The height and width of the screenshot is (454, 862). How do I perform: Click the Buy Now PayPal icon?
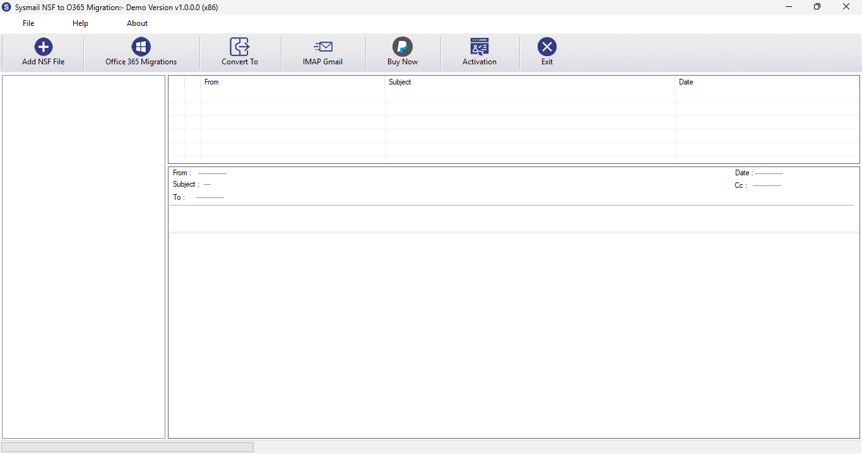403,47
